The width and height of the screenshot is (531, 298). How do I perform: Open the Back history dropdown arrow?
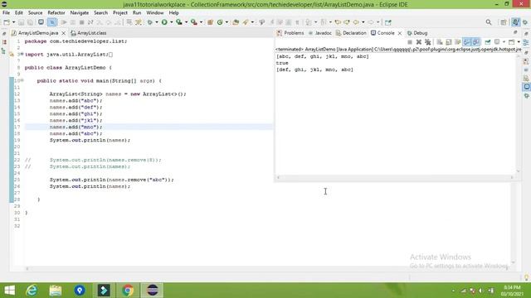point(363,22)
